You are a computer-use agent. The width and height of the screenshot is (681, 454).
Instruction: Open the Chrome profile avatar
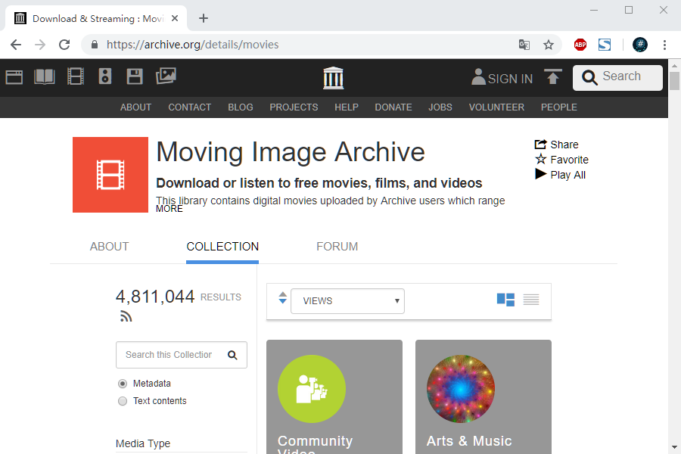[x=639, y=45]
